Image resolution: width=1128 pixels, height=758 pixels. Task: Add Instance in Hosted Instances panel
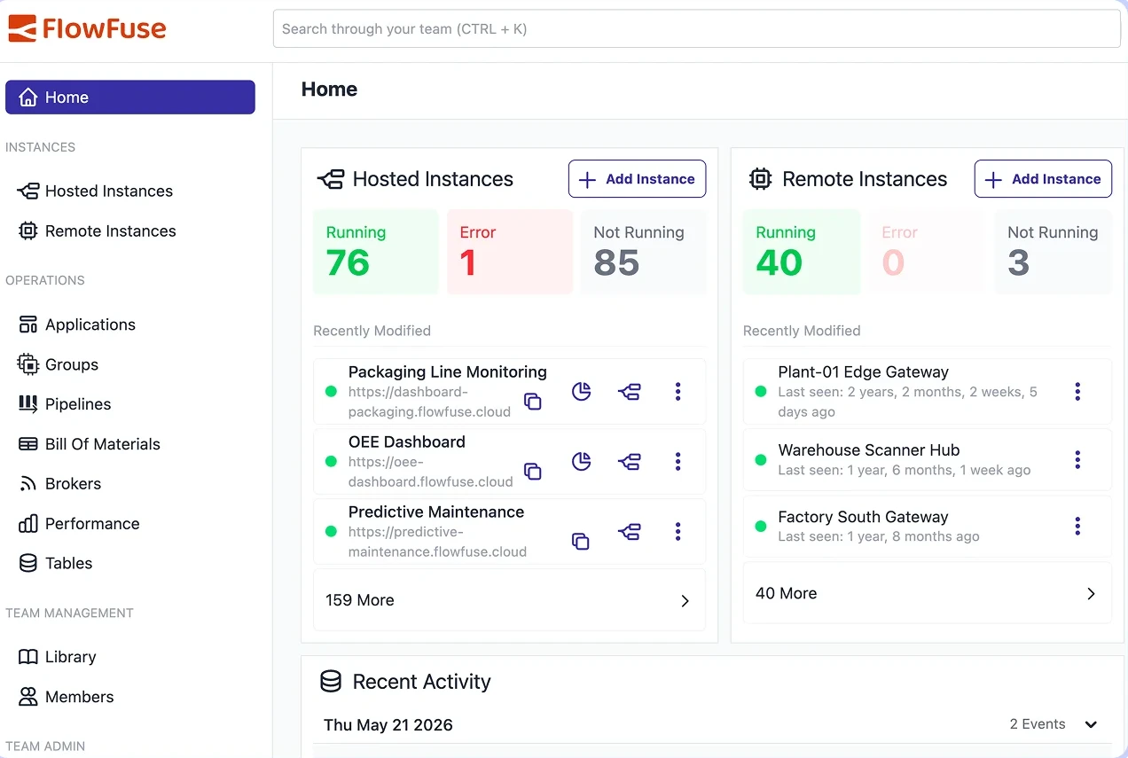point(637,179)
